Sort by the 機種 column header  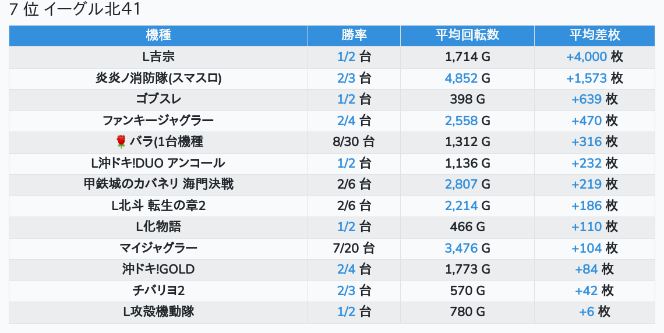[x=158, y=35]
